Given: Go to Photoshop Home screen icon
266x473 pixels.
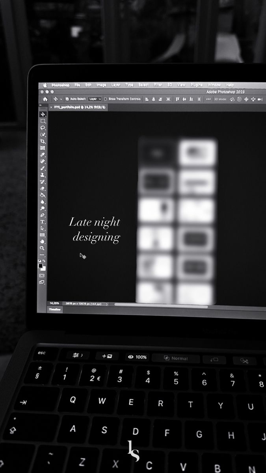Looking at the screenshot, I should (x=45, y=99).
